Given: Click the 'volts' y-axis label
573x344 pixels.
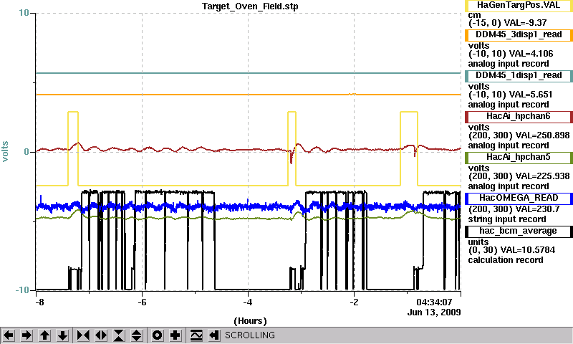Looking at the screenshot, I should [x=5, y=151].
